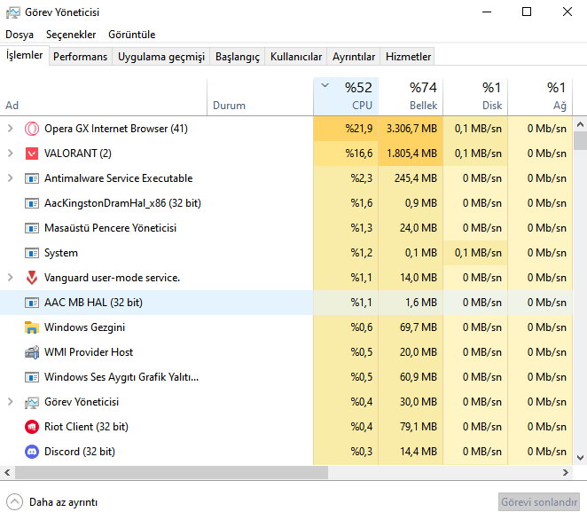Screen dimensions: 587x520
Task: Switch to the Uygulama geçmişi tab
Action: coord(161,57)
